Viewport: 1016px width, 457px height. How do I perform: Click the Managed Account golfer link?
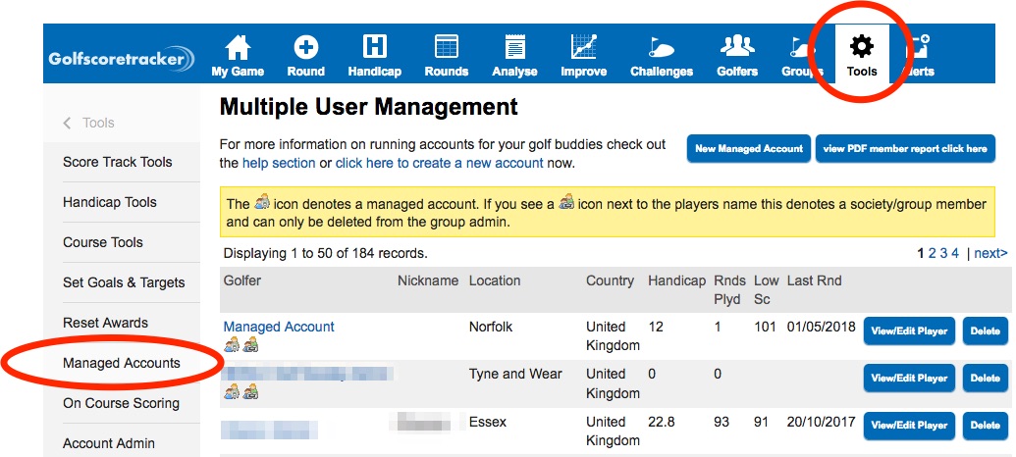[x=279, y=327]
